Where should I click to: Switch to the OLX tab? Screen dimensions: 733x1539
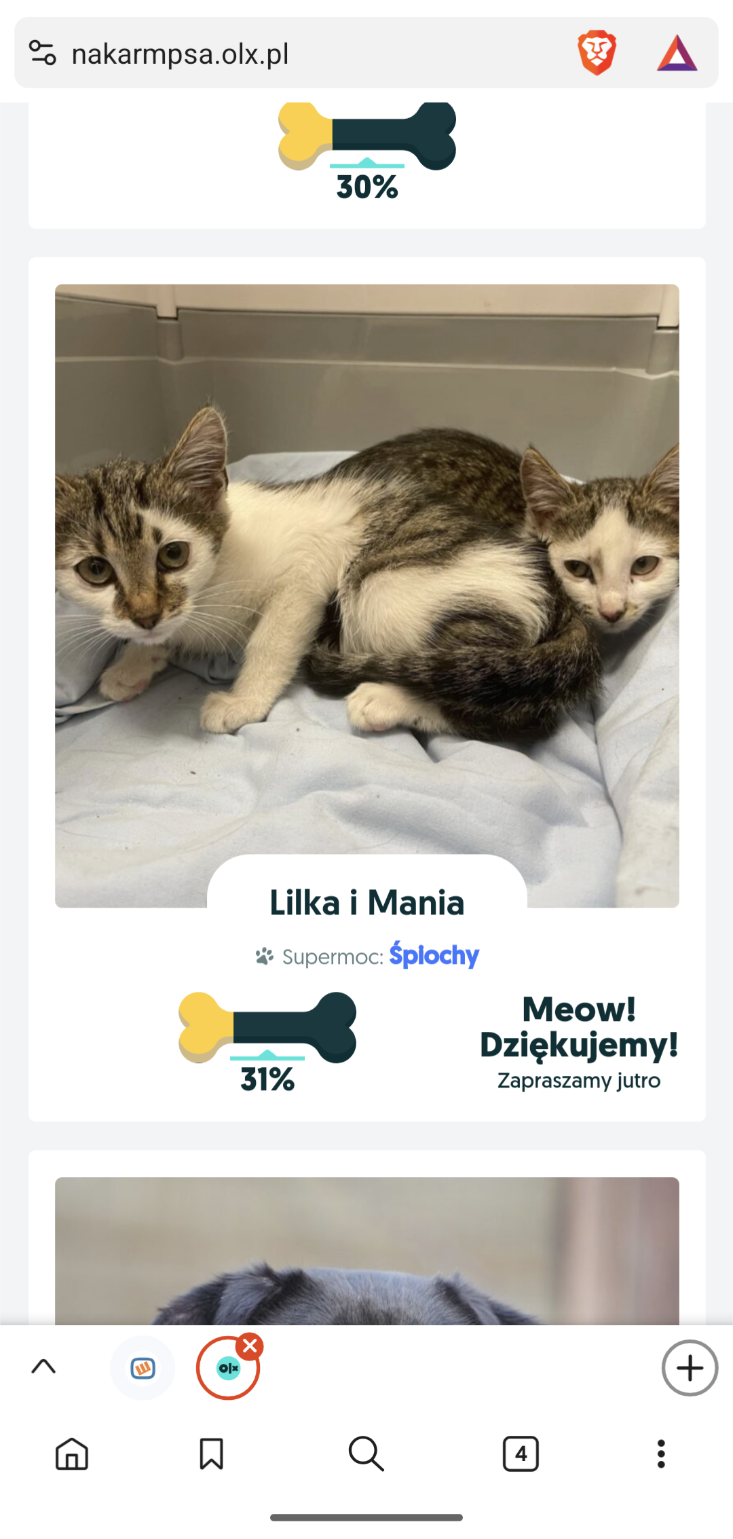[x=227, y=1369]
